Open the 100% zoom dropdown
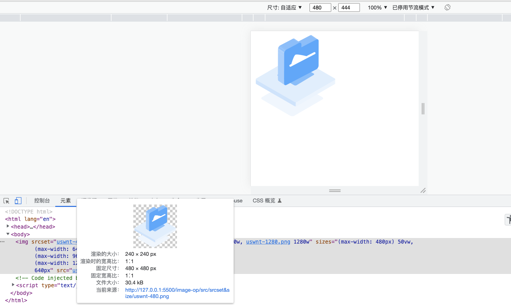Image resolution: width=511 pixels, height=305 pixels. pyautogui.click(x=377, y=7)
